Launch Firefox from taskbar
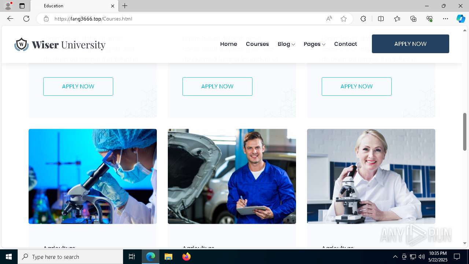The height and width of the screenshot is (264, 469). pos(186,257)
